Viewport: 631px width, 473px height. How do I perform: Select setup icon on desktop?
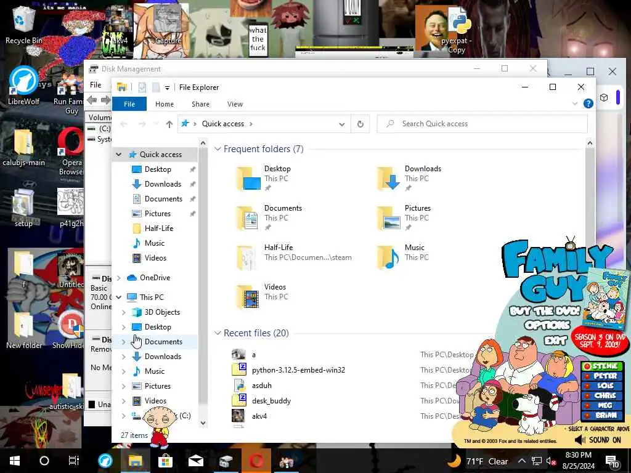pos(23,208)
